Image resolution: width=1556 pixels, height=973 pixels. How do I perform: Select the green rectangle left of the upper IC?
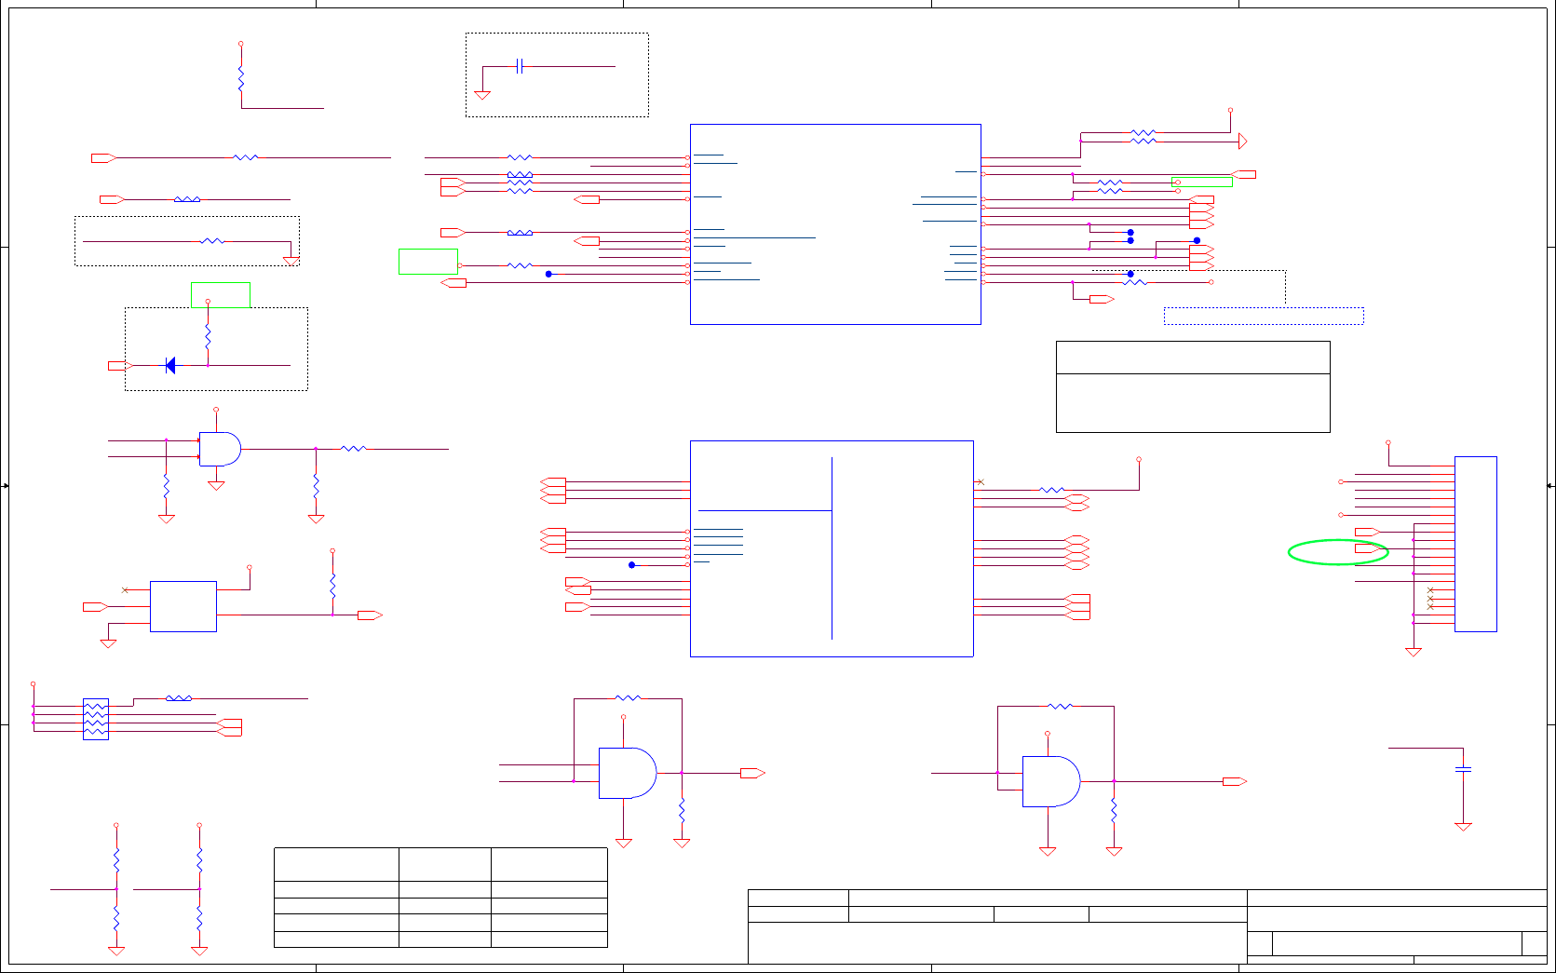click(x=428, y=262)
